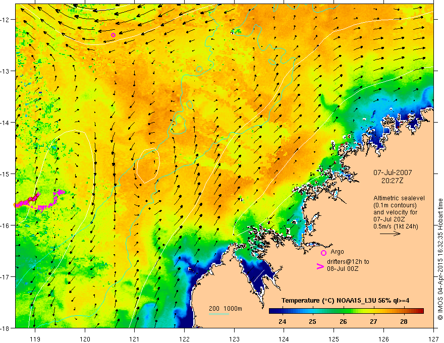Click the "Altimetric sealevel" text
444x343 pixels.
(x=399, y=198)
